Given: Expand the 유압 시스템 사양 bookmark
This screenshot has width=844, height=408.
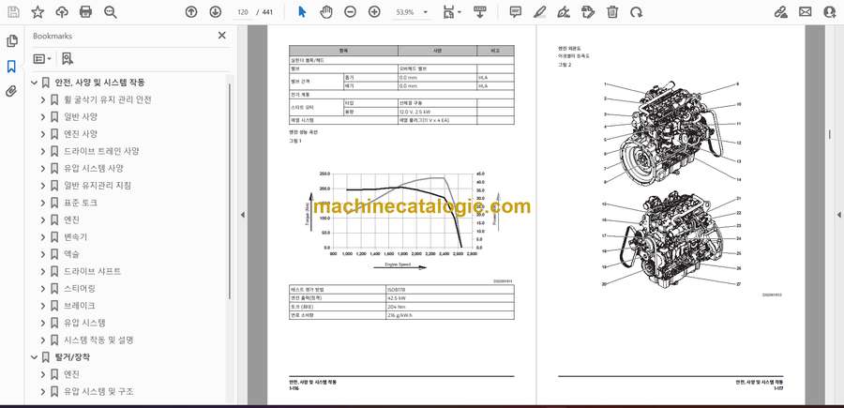Looking at the screenshot, I should click(43, 169).
